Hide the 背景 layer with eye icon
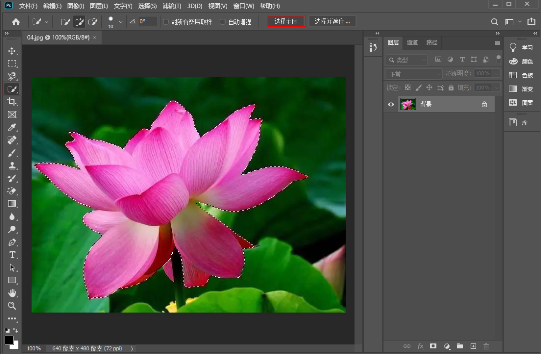 (x=391, y=104)
